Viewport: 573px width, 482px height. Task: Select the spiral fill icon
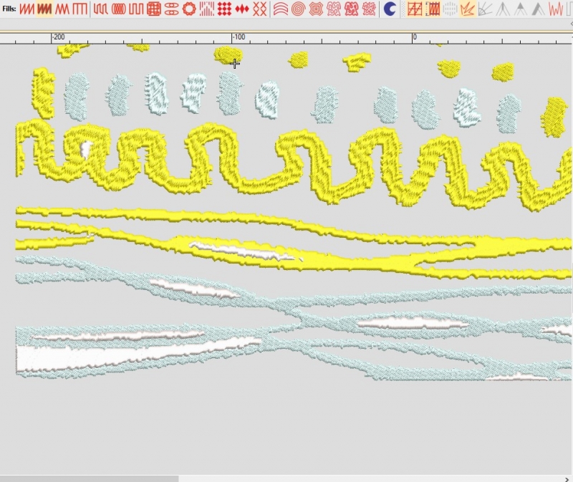click(298, 9)
